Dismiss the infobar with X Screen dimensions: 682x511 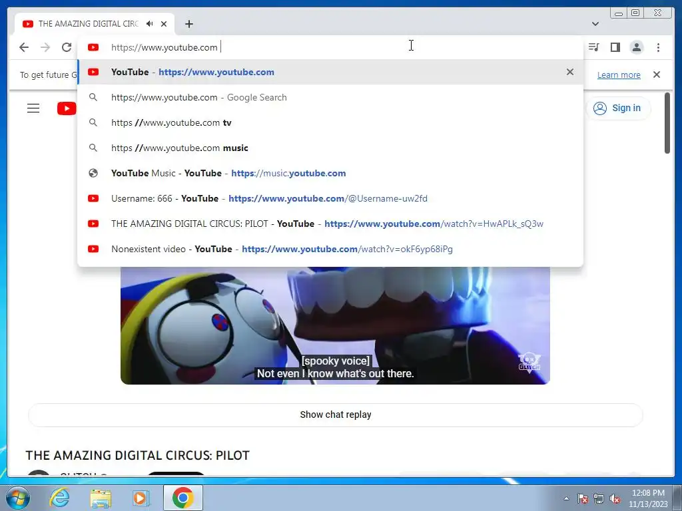click(657, 75)
